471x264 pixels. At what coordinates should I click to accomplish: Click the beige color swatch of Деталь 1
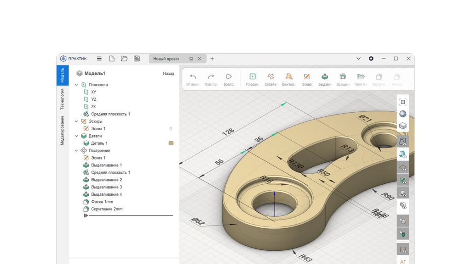pos(171,143)
